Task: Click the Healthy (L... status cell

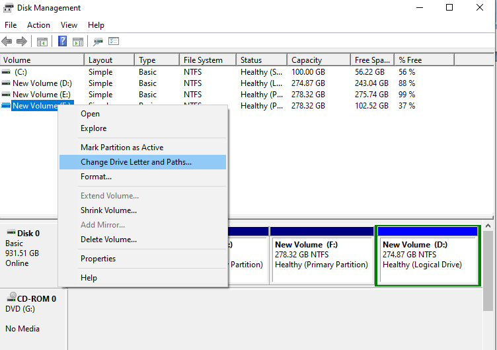Action: coord(261,83)
